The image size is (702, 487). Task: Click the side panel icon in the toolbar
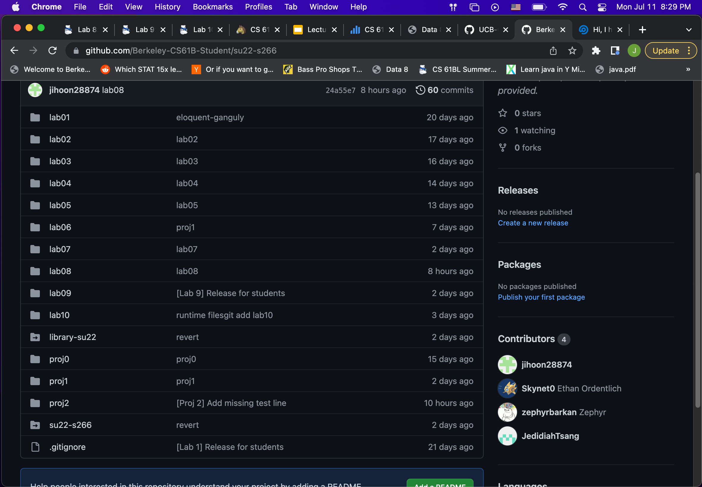point(615,51)
